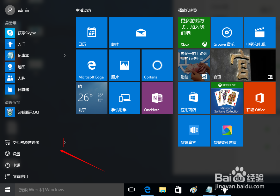Open the Beijing weather tile

click(92, 98)
